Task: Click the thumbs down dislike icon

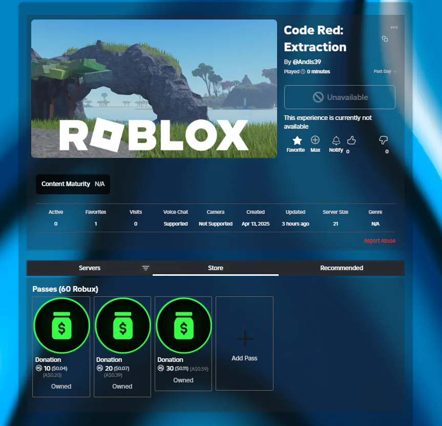Action: (384, 140)
